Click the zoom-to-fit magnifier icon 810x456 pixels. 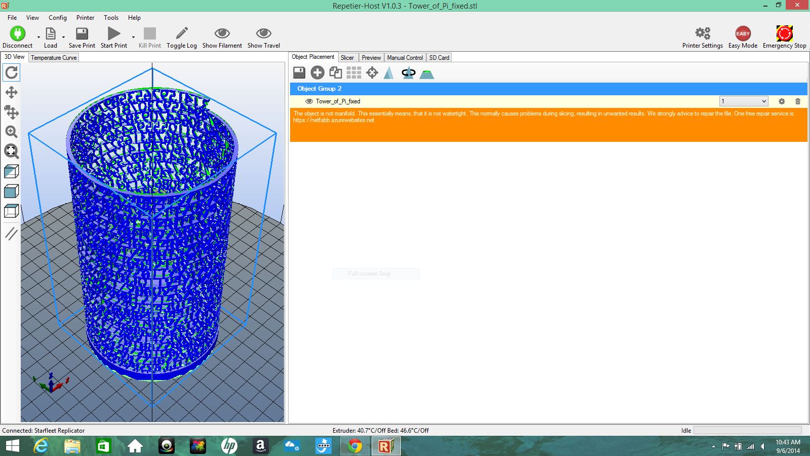coord(11,151)
